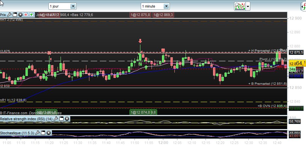306x145 pixels.
Task: Click the green 12 835,0 price level tag
Action: [296, 108]
